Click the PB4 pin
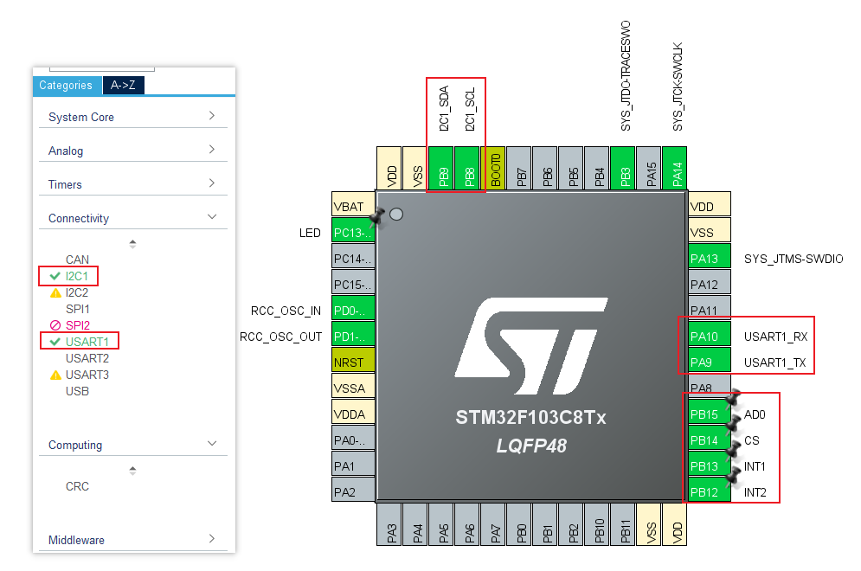Image resolution: width=861 pixels, height=571 pixels. click(597, 169)
